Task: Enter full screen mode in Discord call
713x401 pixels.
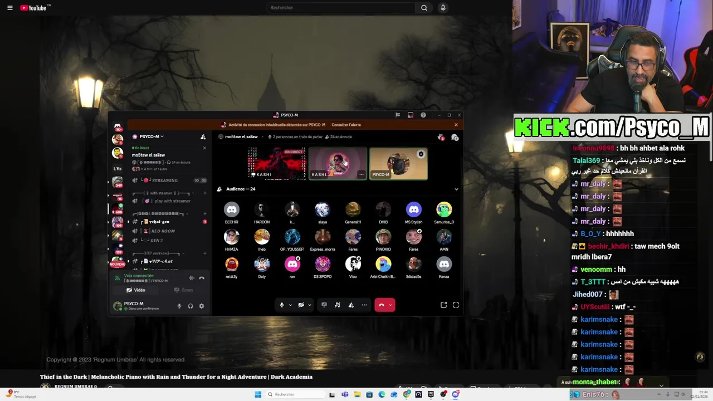Action: 456,305
